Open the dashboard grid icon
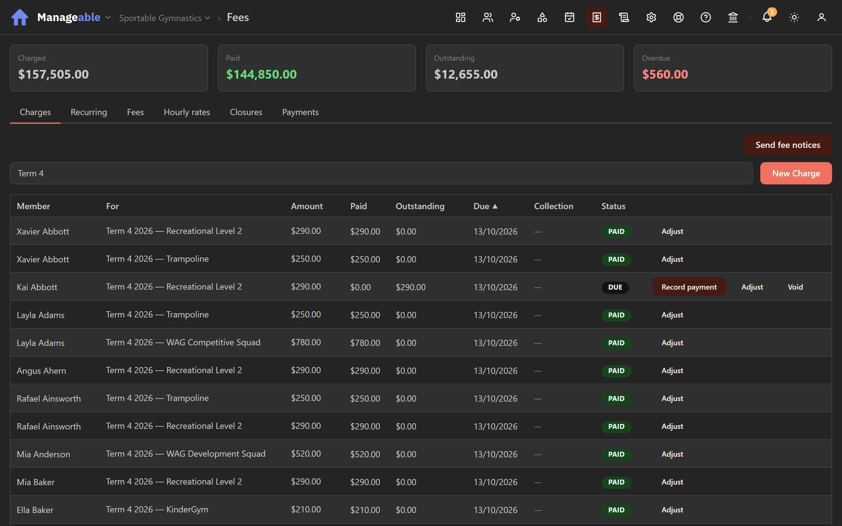 [460, 17]
